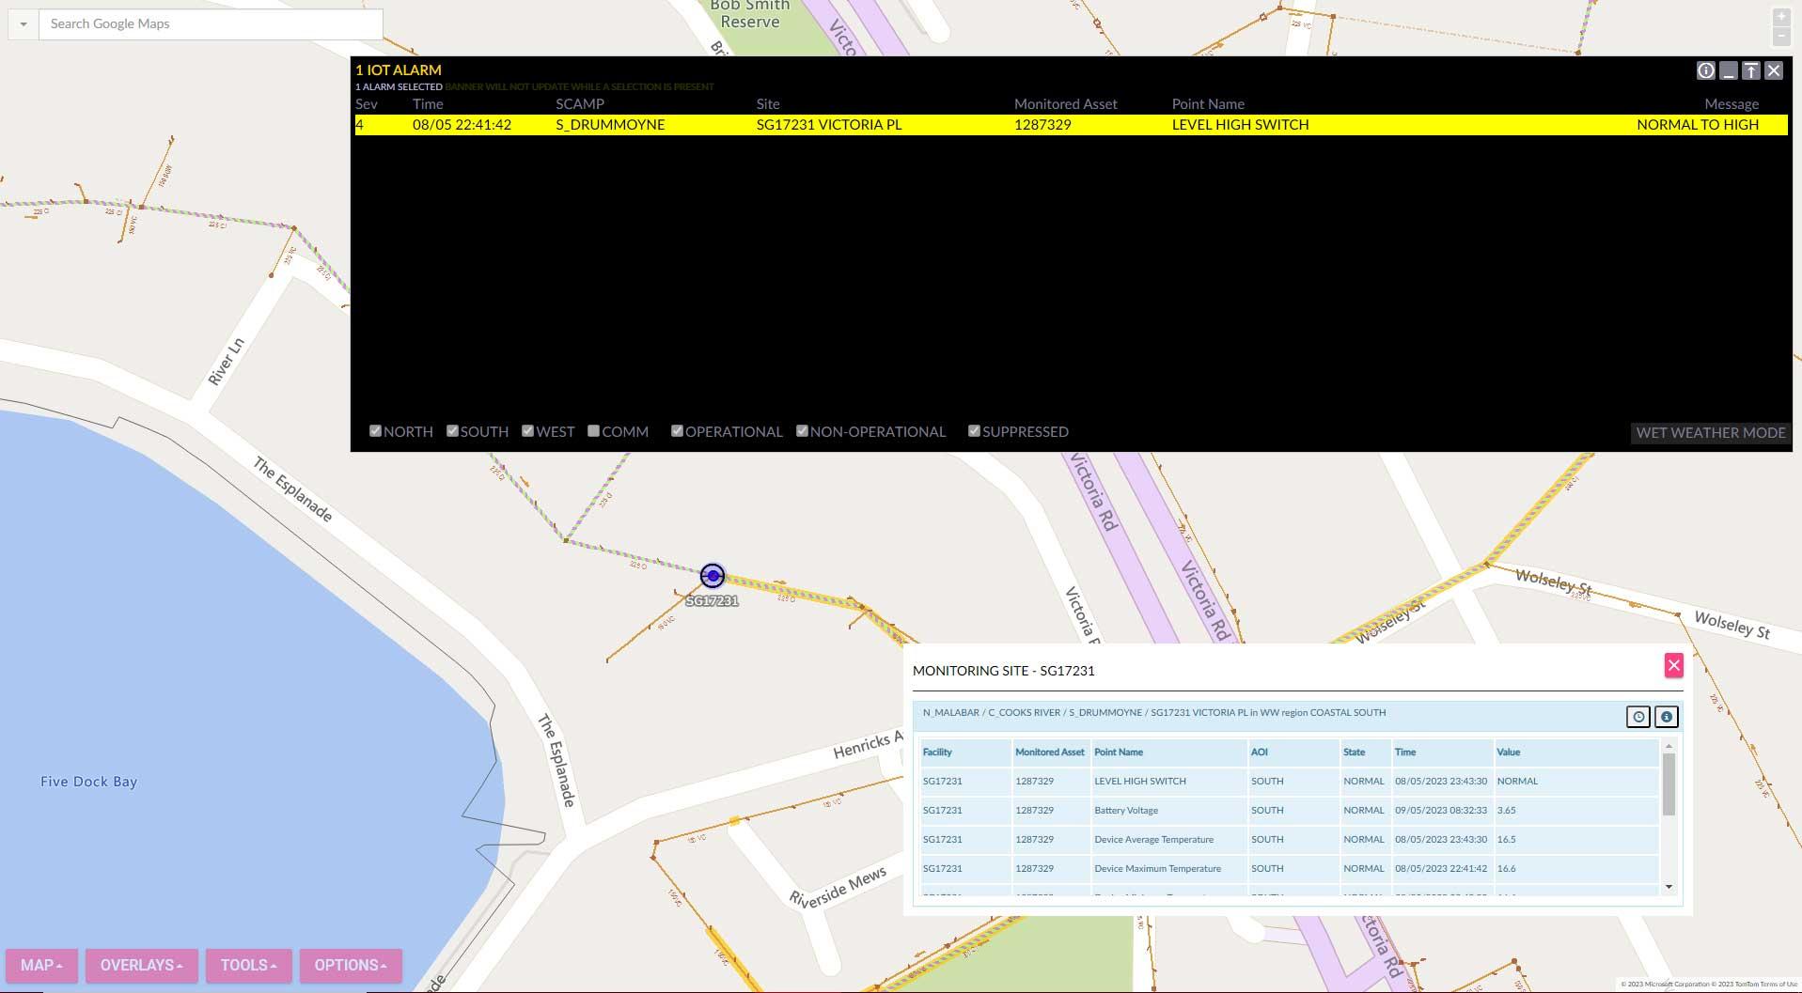Screen dimensions: 1802x993
Task: Toggle the COMM checkbox off
Action: (x=593, y=430)
